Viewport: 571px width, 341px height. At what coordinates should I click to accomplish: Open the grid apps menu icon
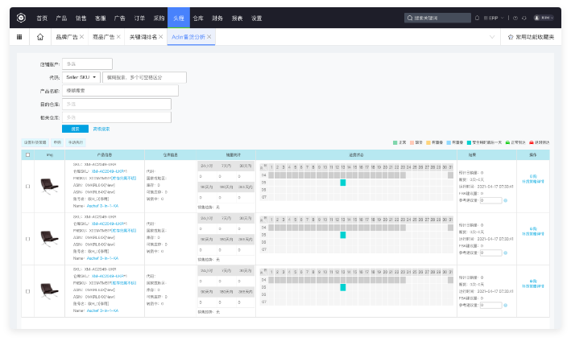coord(19,37)
